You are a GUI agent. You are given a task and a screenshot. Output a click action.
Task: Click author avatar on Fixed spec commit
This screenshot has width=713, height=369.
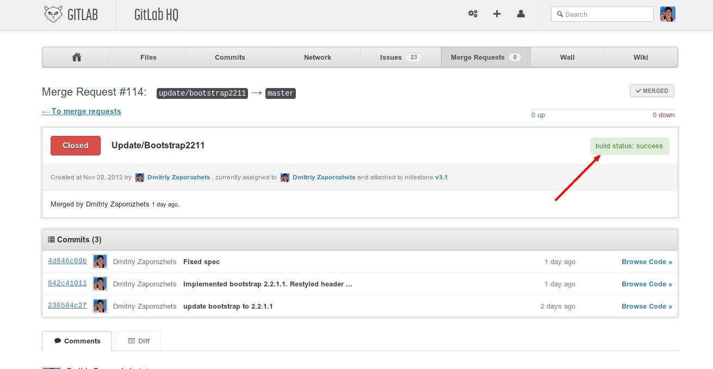coord(100,261)
